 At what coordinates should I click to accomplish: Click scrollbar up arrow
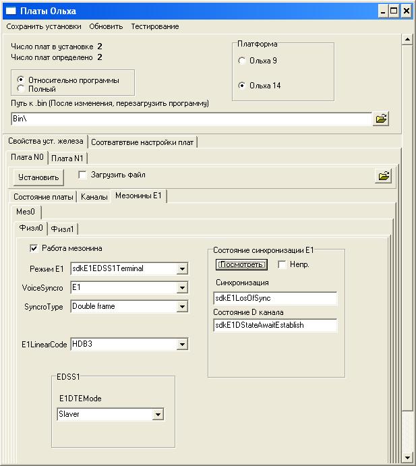[407, 40]
